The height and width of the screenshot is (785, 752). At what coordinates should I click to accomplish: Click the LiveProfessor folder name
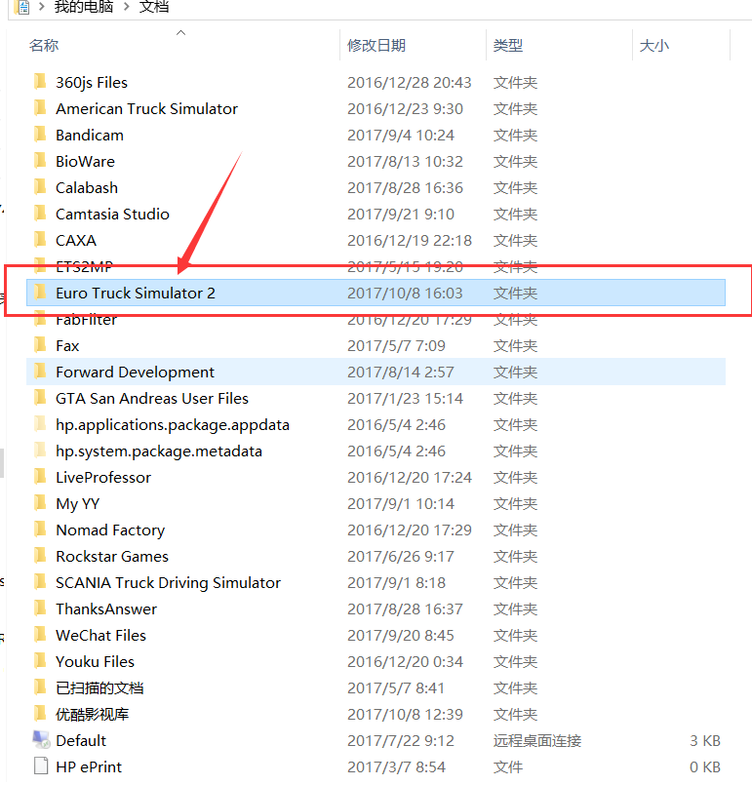click(103, 478)
